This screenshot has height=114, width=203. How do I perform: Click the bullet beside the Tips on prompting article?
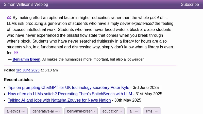point(5,88)
